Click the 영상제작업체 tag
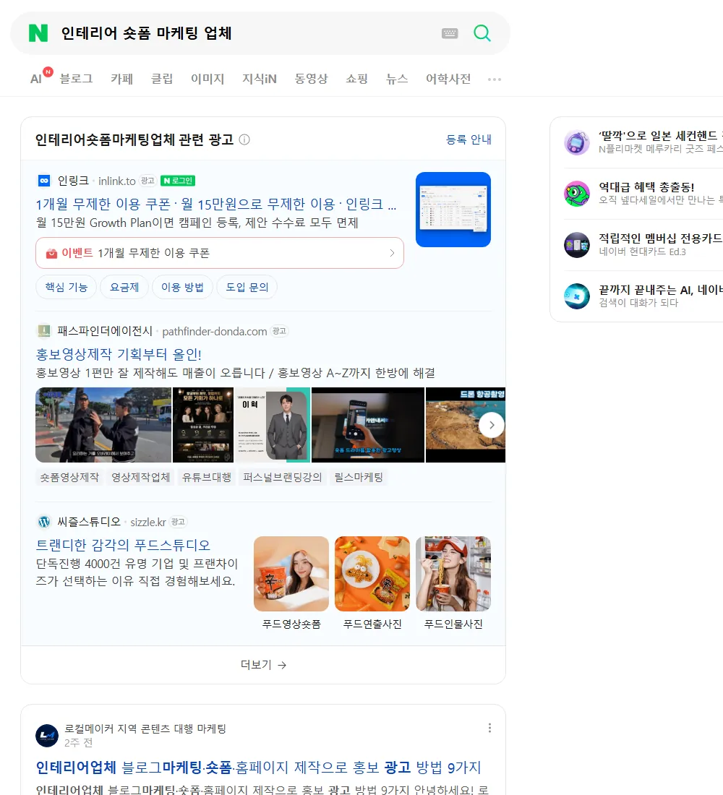This screenshot has width=723, height=795. click(140, 477)
